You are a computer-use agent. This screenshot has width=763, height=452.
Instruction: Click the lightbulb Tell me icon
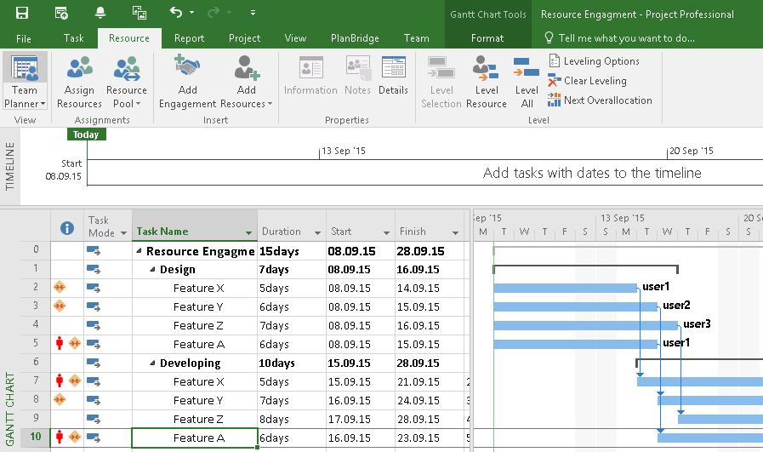pos(549,37)
